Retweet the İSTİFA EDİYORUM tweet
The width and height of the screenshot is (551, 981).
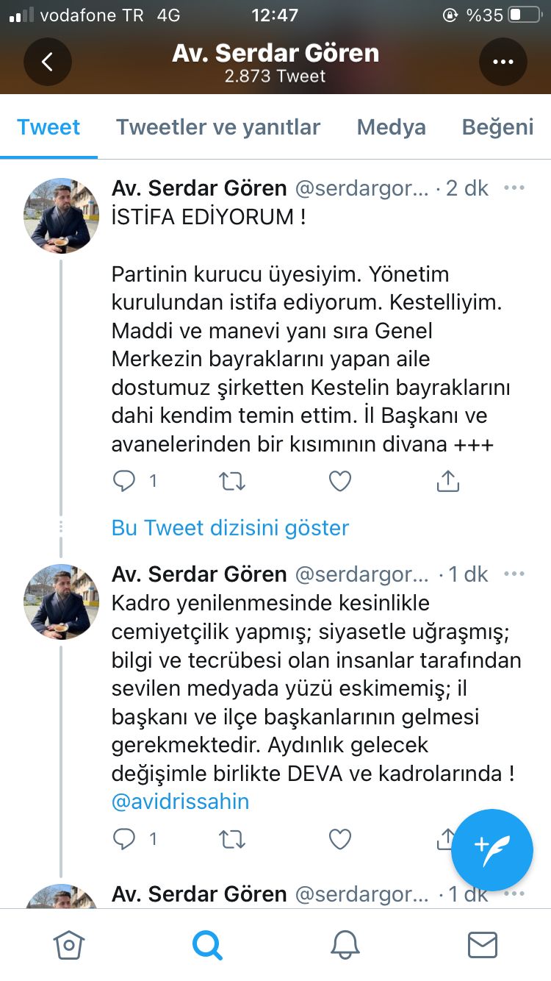tap(232, 482)
